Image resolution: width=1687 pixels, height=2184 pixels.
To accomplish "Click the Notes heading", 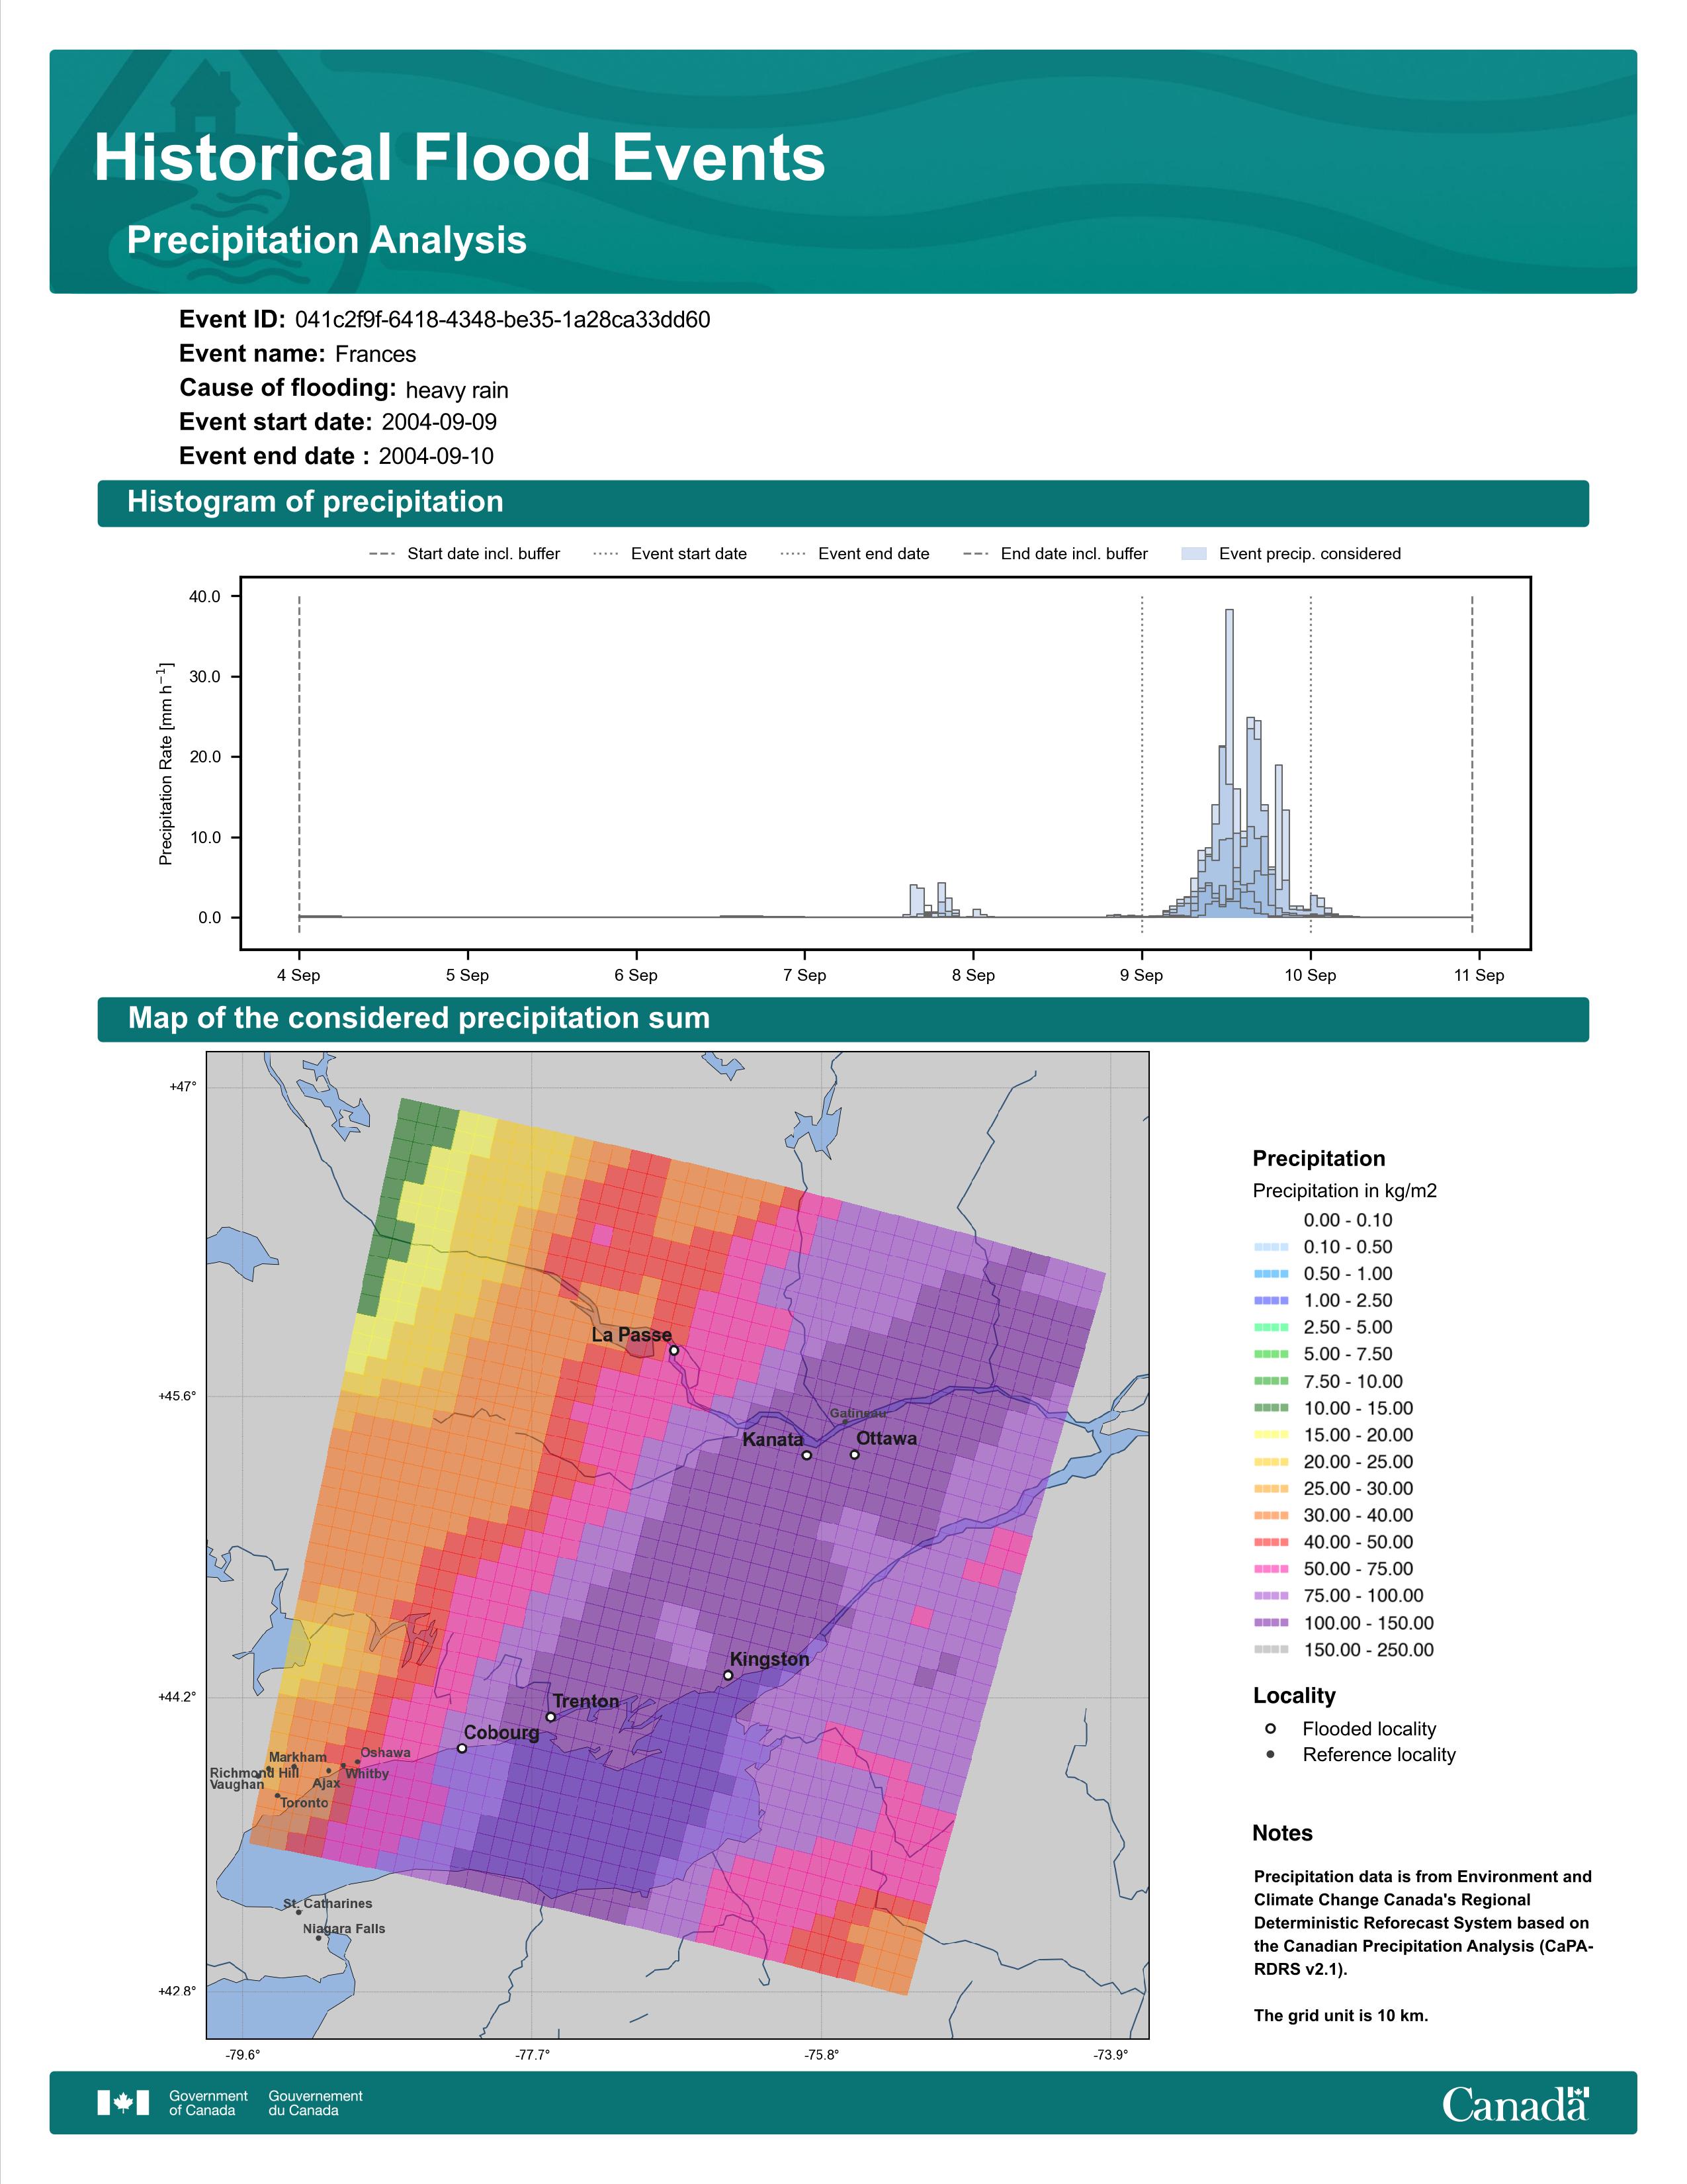I will coord(1282,1833).
